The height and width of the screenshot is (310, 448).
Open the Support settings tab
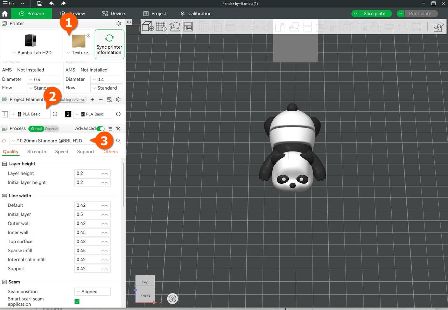(x=86, y=152)
